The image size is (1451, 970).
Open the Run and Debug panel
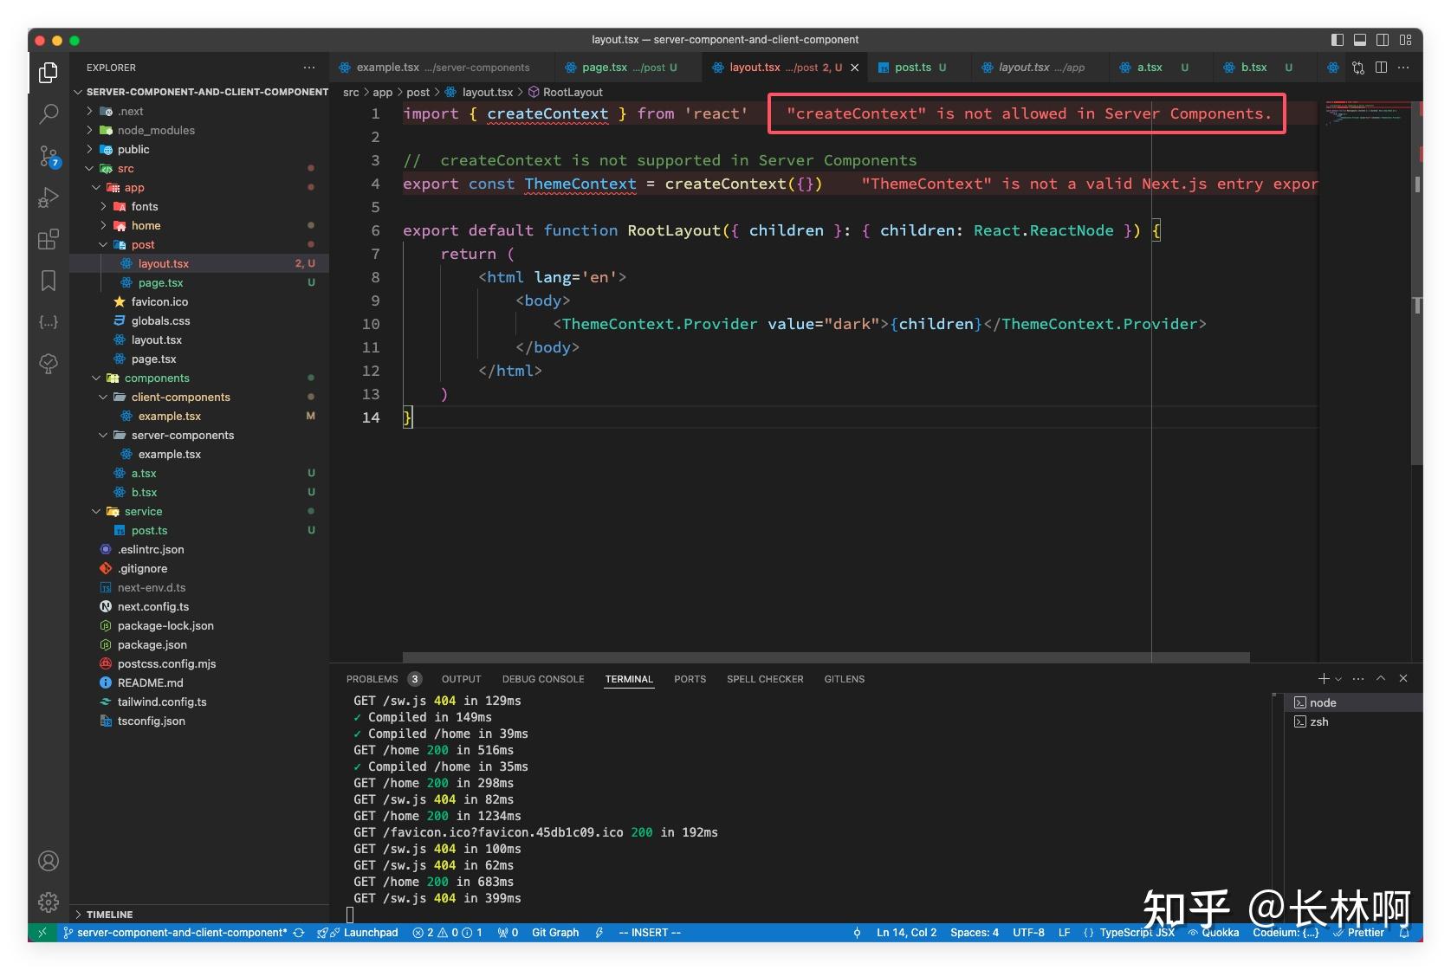48,197
